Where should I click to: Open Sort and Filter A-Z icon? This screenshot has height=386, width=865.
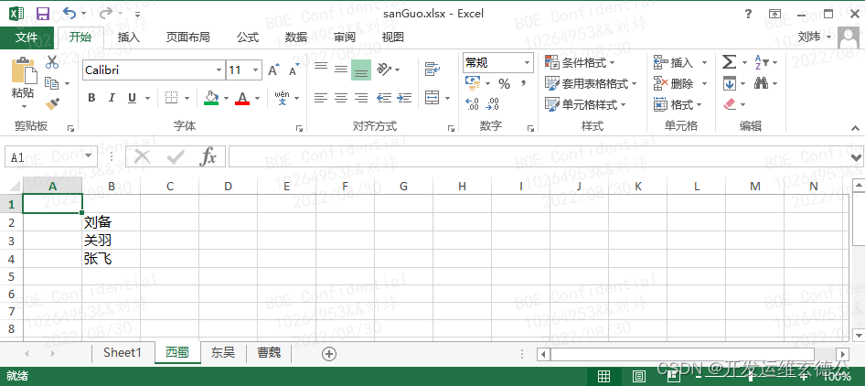pyautogui.click(x=761, y=62)
